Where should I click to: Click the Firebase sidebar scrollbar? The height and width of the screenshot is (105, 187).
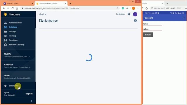(x=35, y=55)
